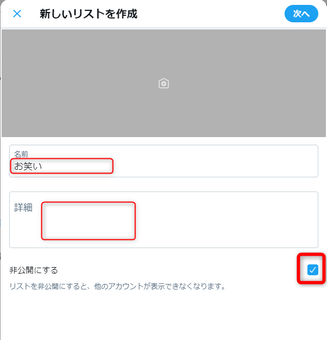Viewport: 327px width, 340px height.
Task: Click the 詳細 field label
Action: pyautogui.click(x=23, y=207)
